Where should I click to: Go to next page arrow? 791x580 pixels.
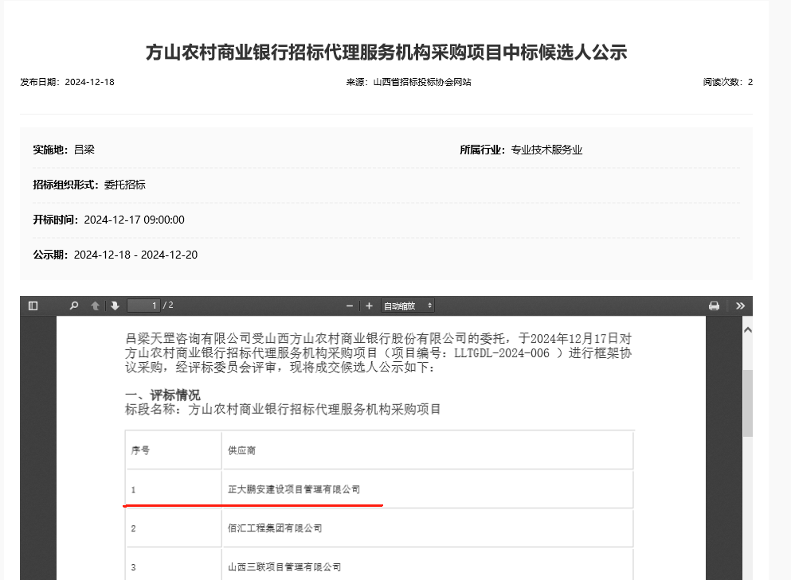coord(115,306)
